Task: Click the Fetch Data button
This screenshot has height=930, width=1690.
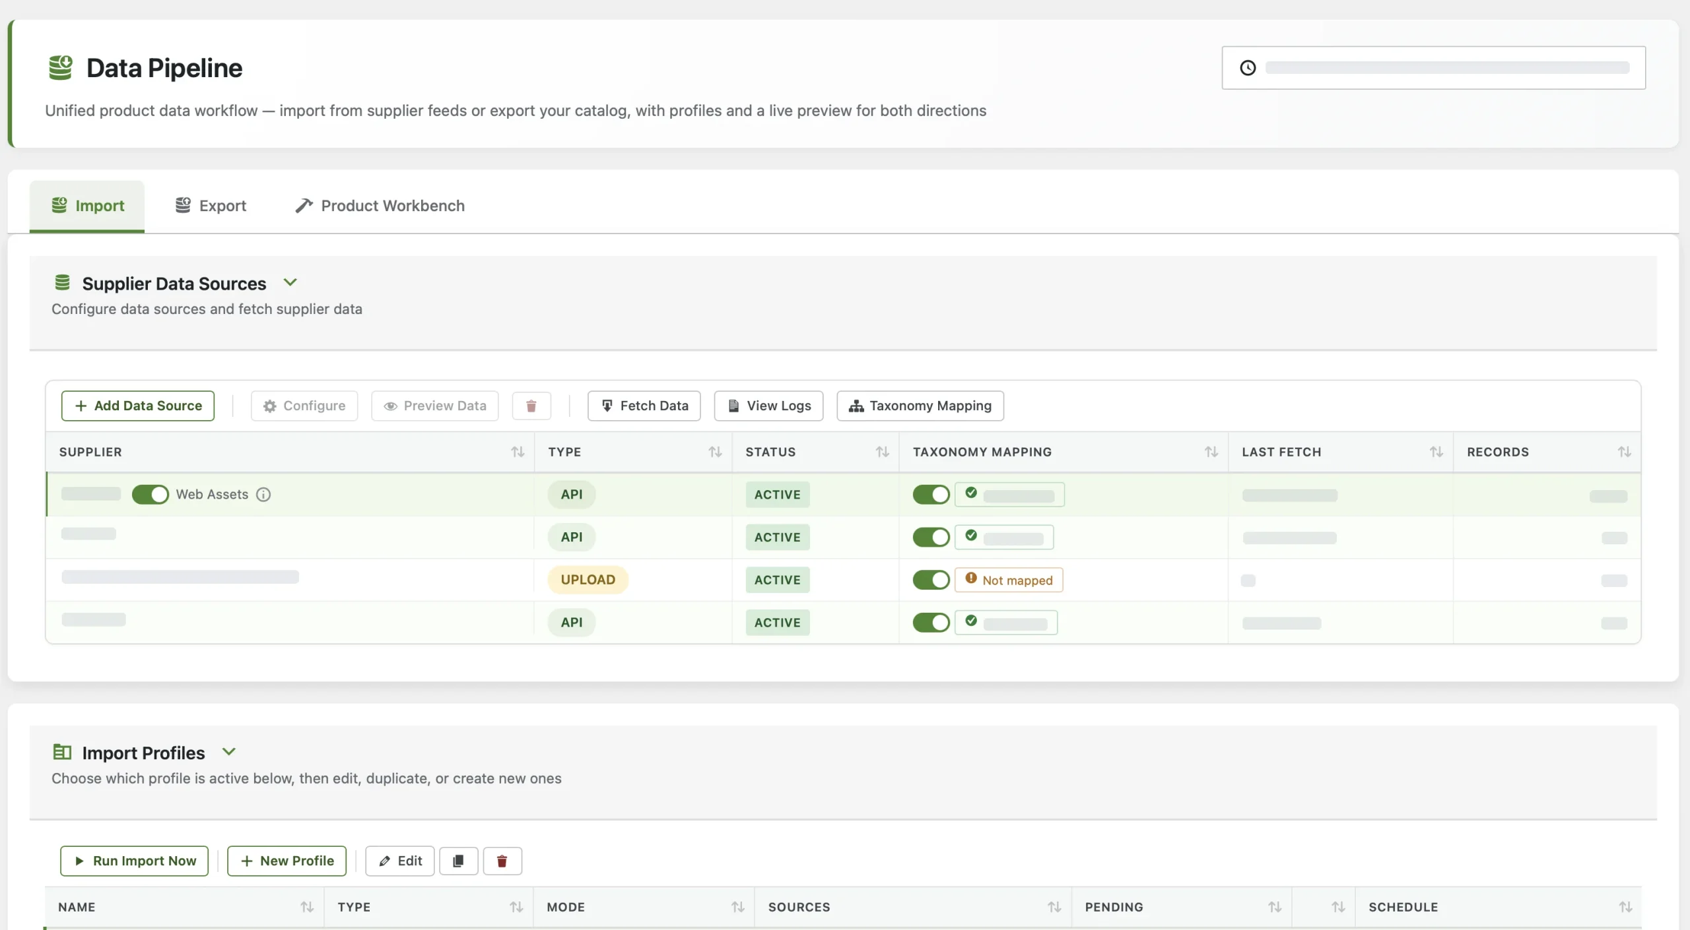Action: (644, 406)
